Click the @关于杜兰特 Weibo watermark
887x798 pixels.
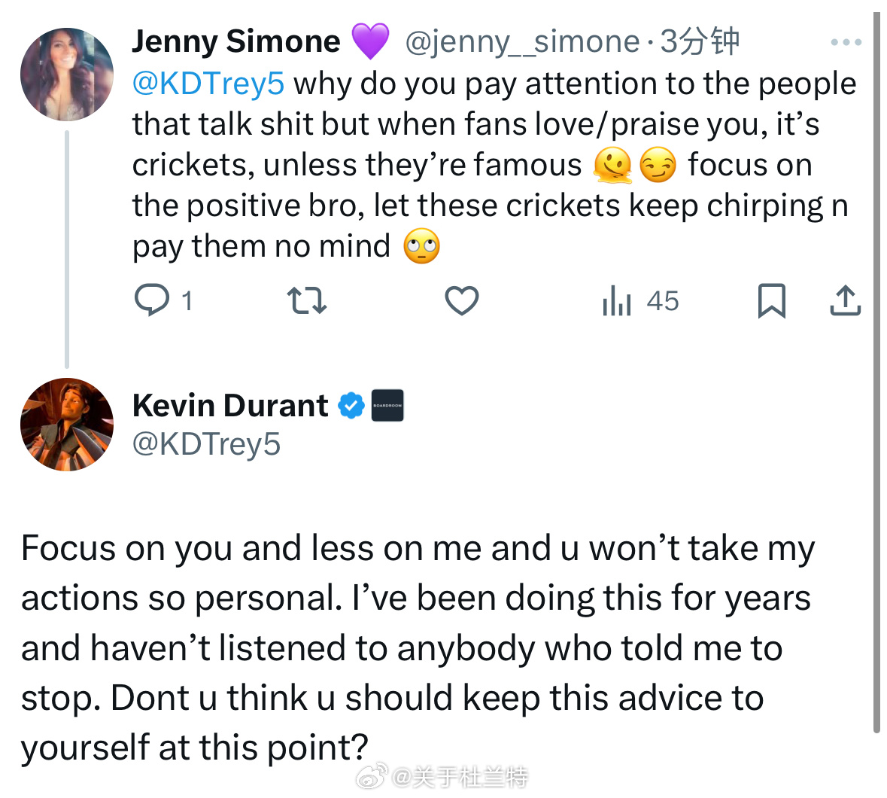click(x=459, y=776)
